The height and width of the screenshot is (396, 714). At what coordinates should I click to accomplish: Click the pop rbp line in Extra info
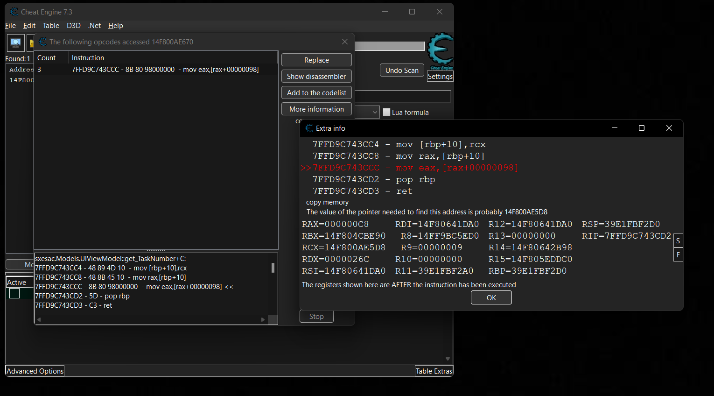click(374, 179)
